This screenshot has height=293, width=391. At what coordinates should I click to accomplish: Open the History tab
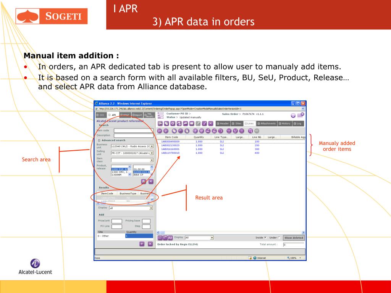pyautogui.click(x=285, y=123)
